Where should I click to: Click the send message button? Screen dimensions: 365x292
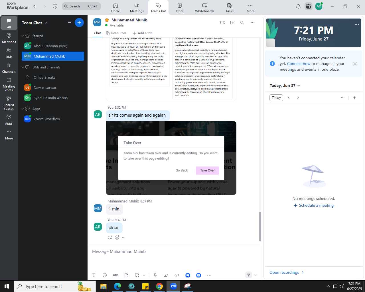(x=249, y=275)
